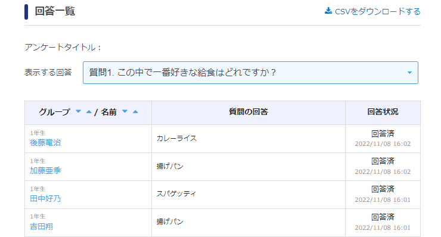
Task: Sort group column ascending with arrow
Action: click(89, 111)
